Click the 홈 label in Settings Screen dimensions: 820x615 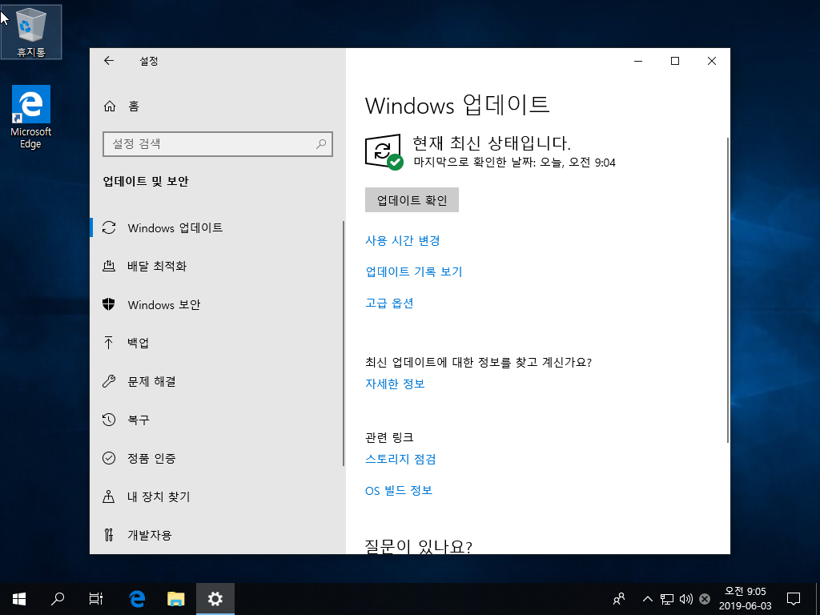(134, 107)
